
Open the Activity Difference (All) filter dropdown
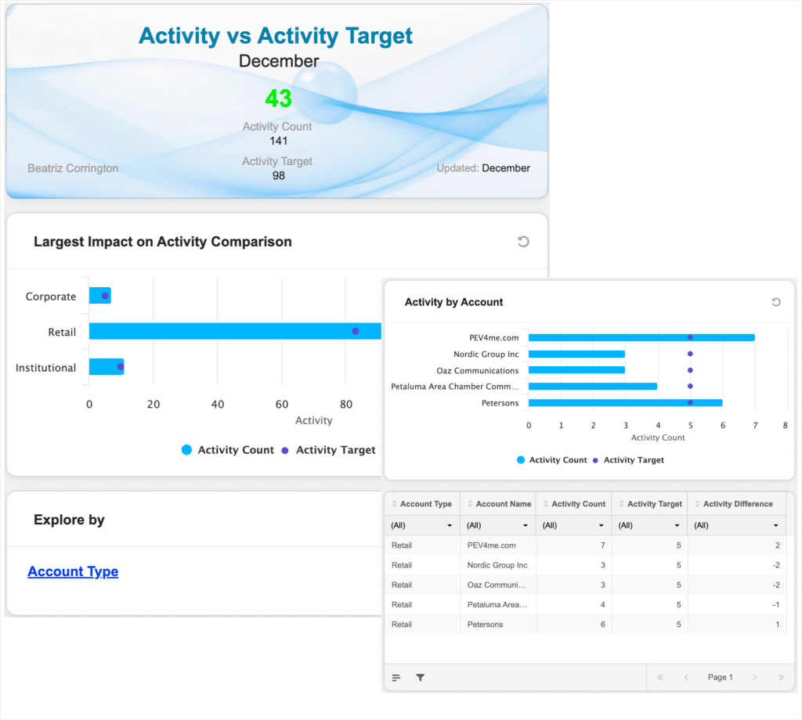(736, 525)
